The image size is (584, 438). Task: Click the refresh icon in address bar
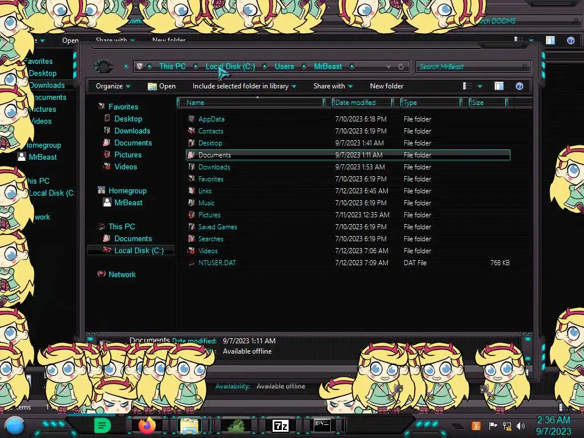click(x=401, y=66)
